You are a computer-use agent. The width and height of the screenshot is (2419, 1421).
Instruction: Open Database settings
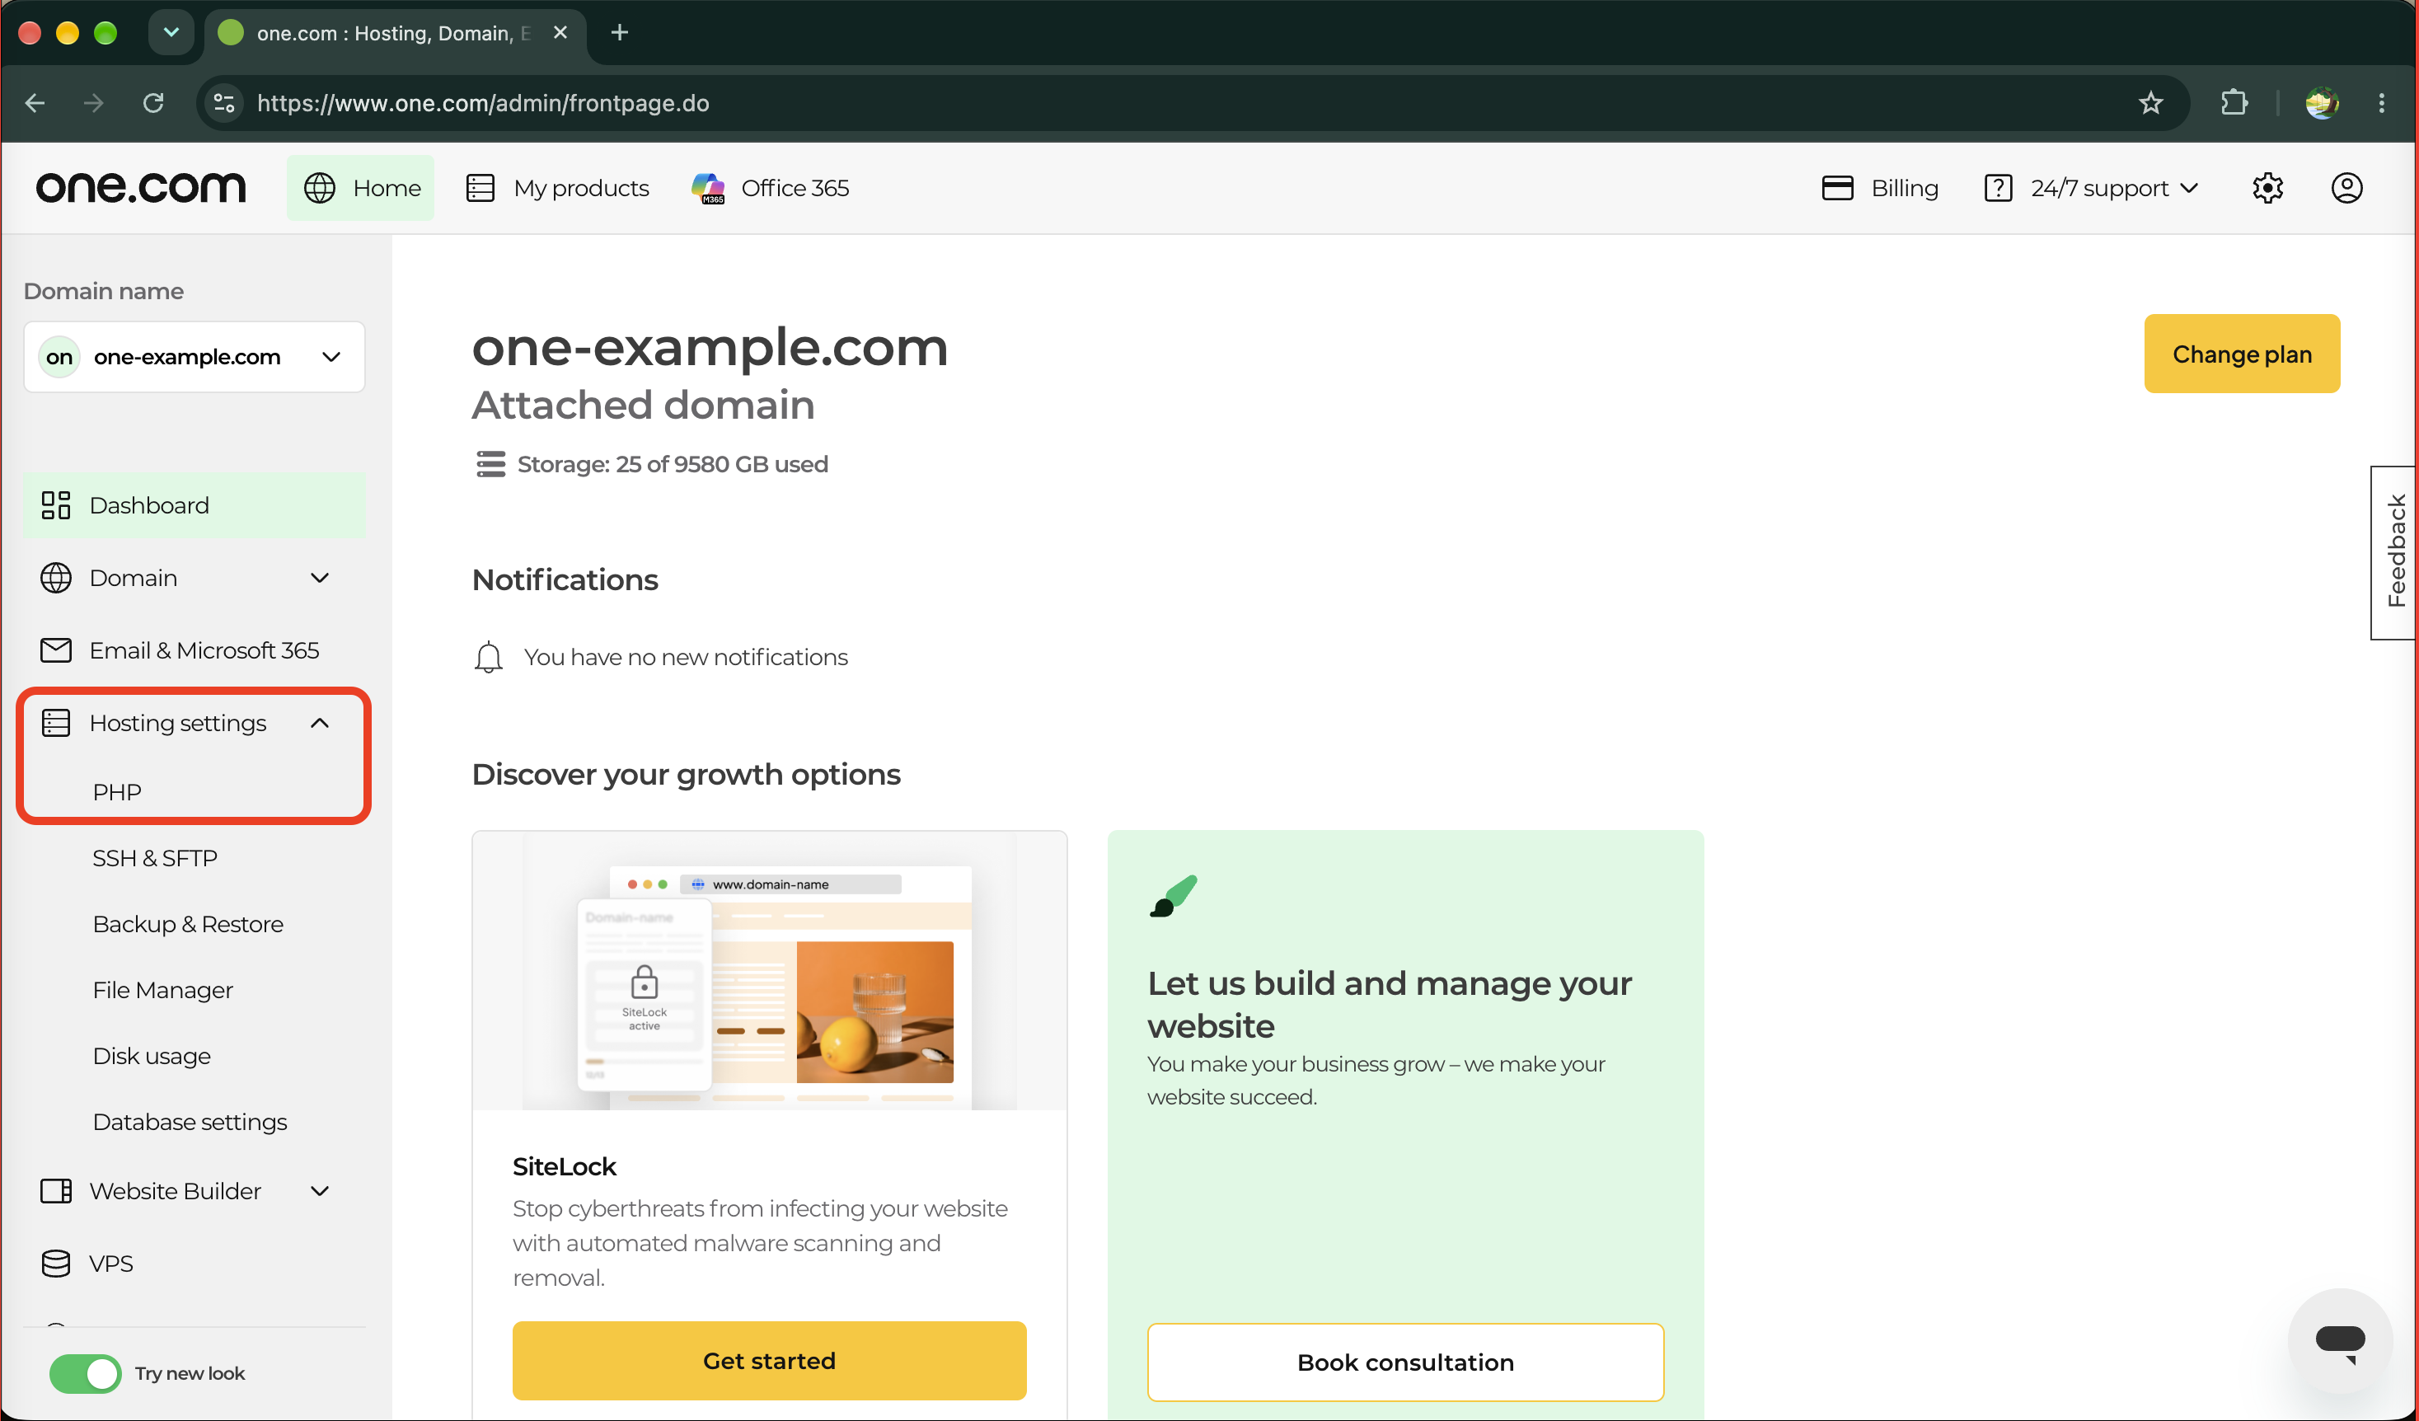pos(190,1123)
